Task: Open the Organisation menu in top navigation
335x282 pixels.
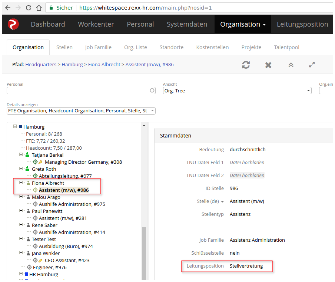Action: tap(243, 24)
